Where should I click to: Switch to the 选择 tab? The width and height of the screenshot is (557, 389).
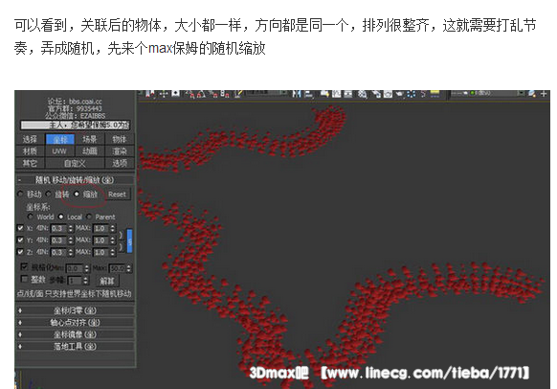[x=31, y=139]
